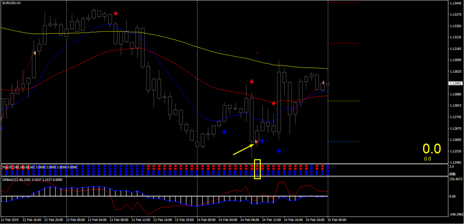Click the 1.13445 price axis label

pos(455,3)
